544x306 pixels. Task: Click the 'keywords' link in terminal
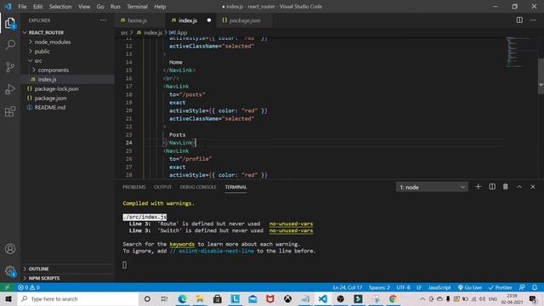[182, 244]
